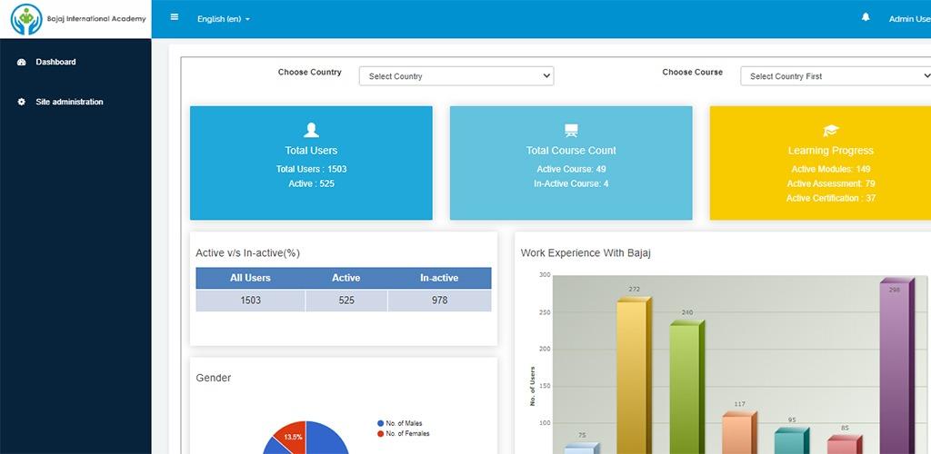Click the 'Active v/s In-active(%)' heading
This screenshot has height=454, width=931.
[247, 253]
